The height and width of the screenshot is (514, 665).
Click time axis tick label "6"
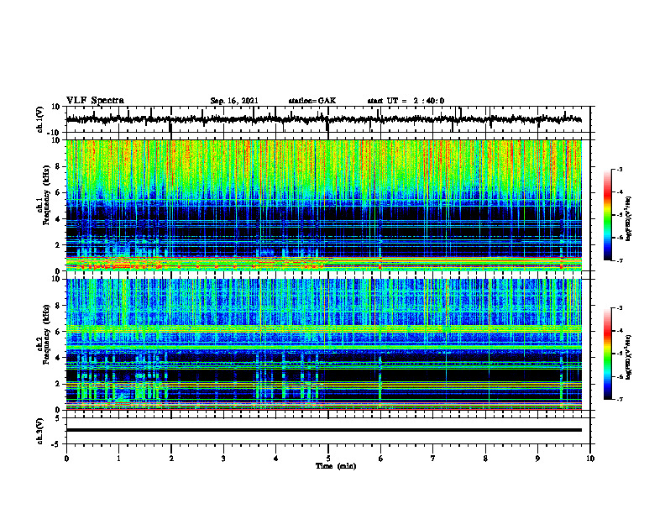(x=380, y=459)
